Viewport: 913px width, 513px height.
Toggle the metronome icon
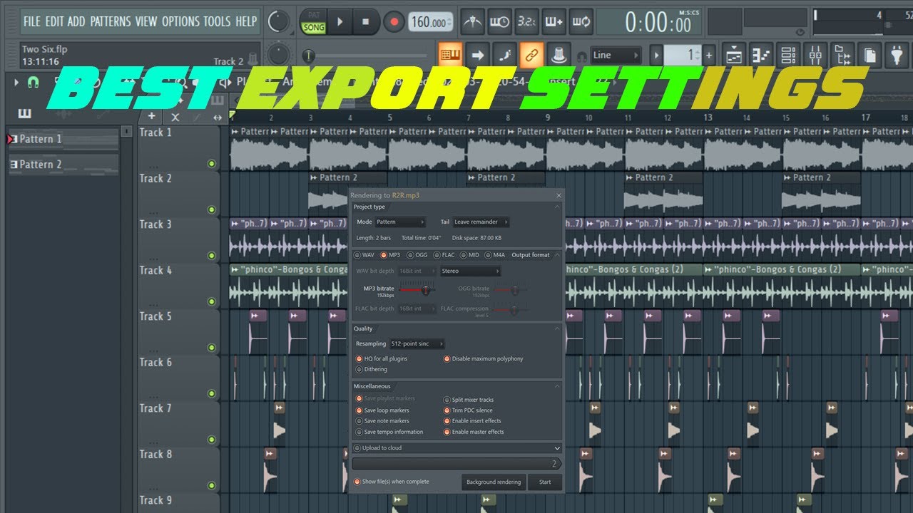pos(472,22)
